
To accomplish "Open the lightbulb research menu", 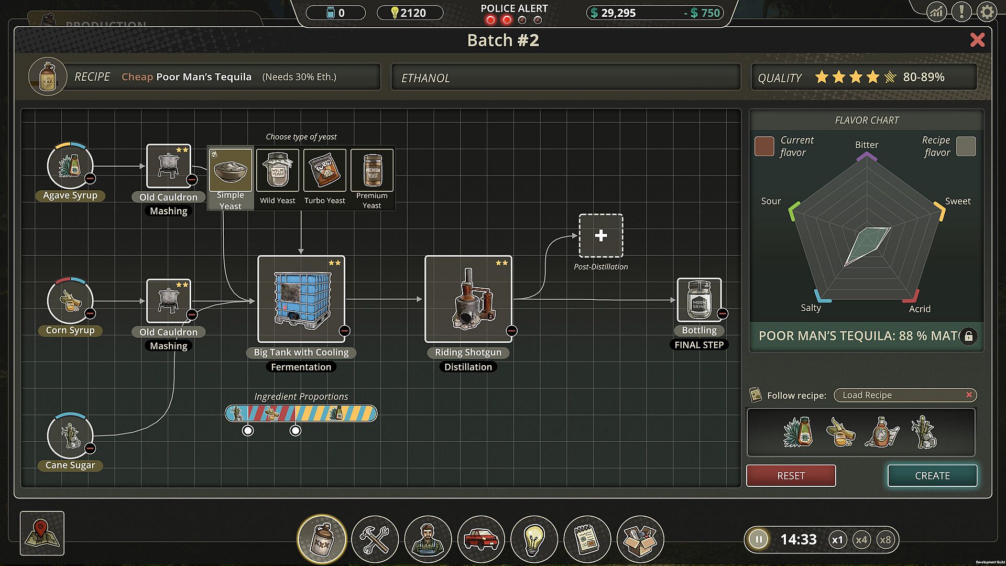I will [533, 539].
